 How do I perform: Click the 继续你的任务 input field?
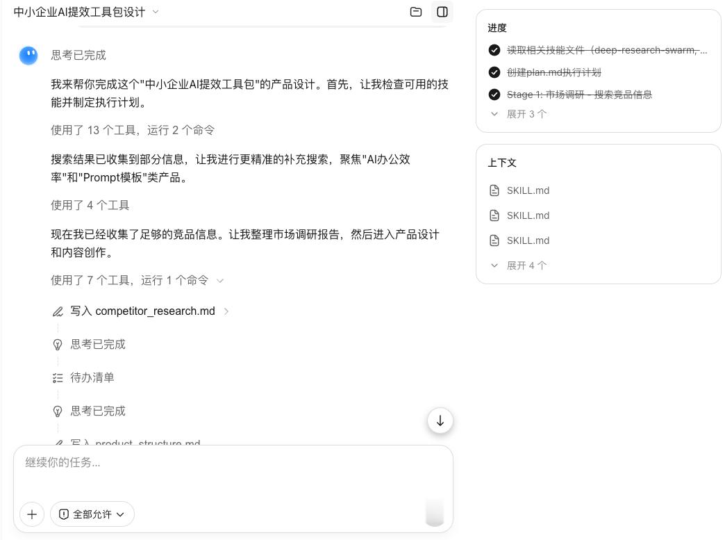(x=233, y=463)
